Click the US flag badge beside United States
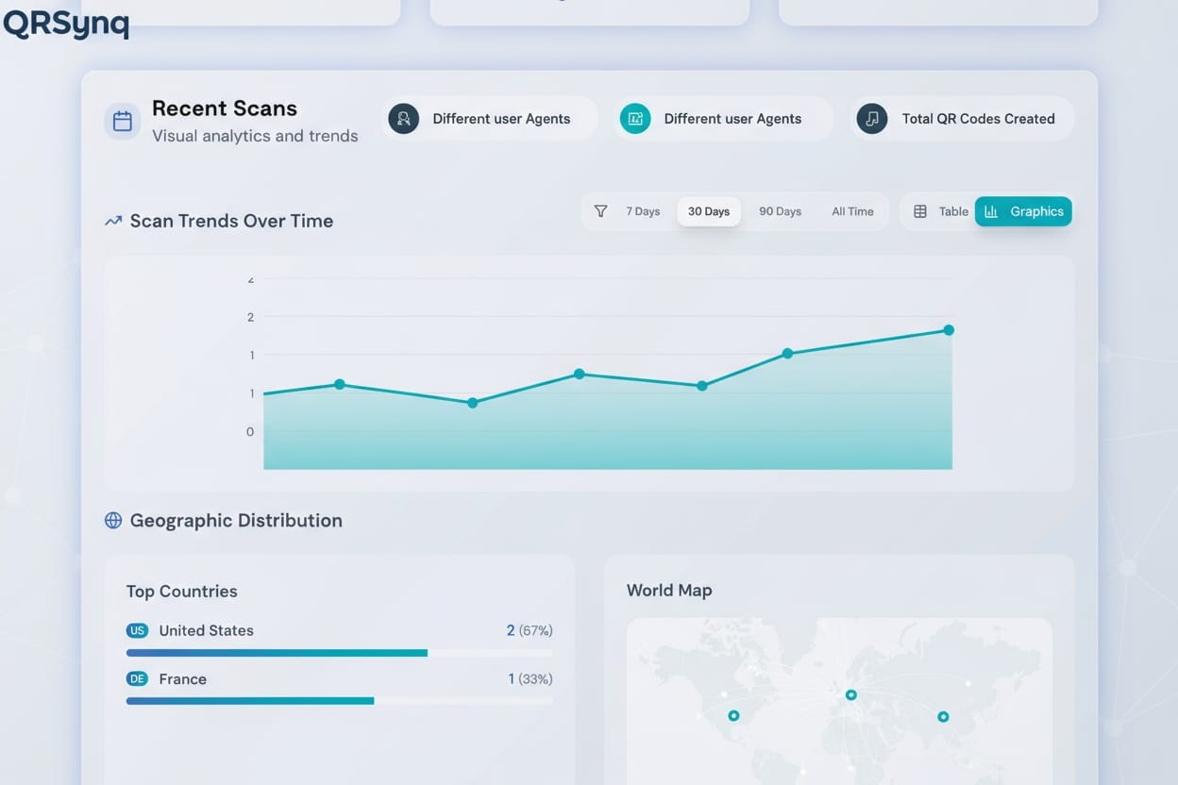This screenshot has height=785, width=1178. pos(137,630)
